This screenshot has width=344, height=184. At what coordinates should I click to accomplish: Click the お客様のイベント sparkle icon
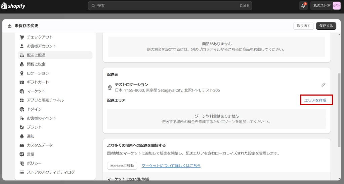(22, 118)
